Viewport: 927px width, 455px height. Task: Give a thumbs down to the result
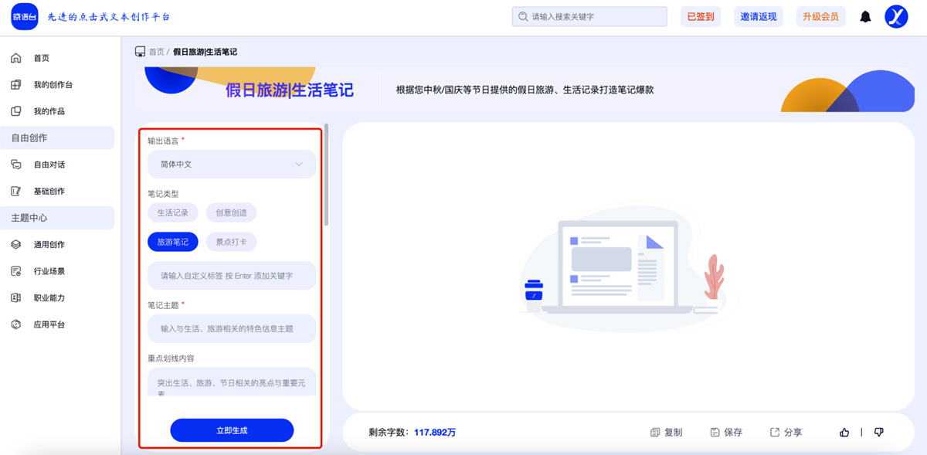tap(878, 432)
